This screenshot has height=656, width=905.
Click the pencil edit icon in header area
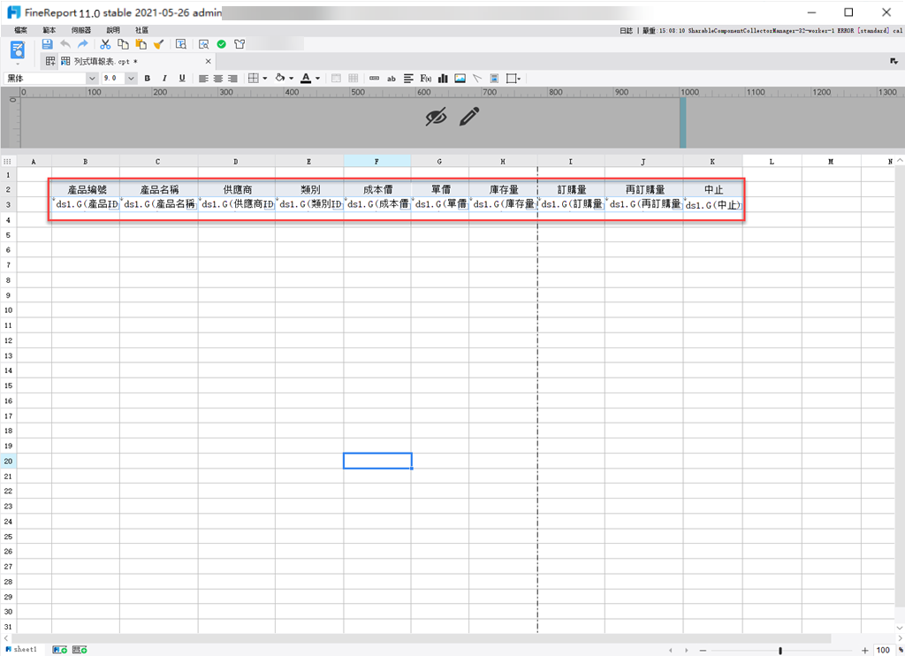[469, 116]
